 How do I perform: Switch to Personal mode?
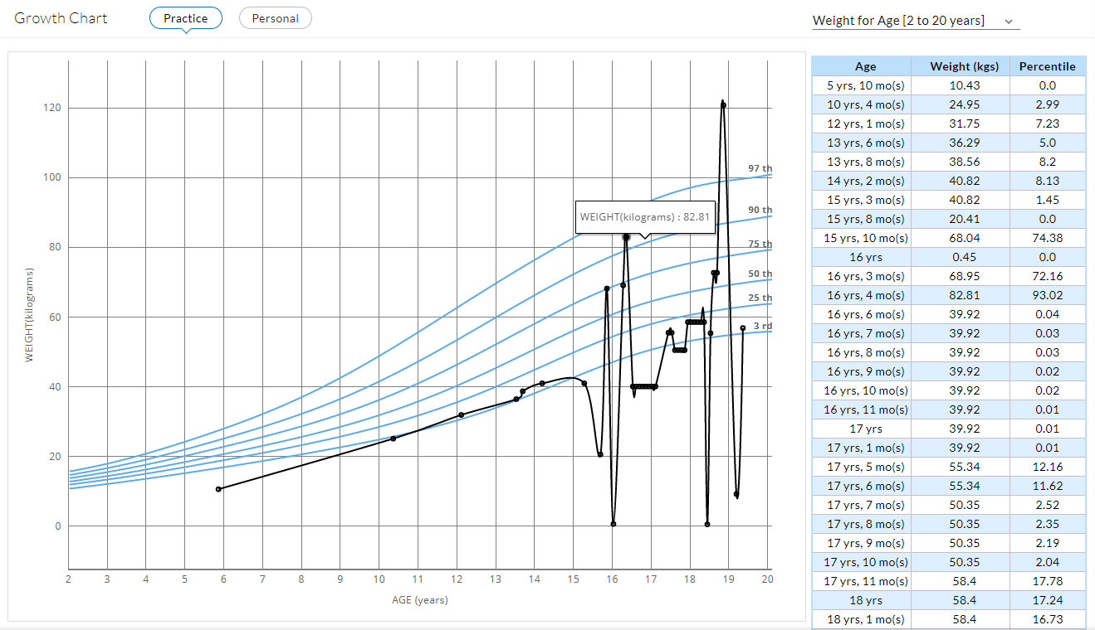275,17
